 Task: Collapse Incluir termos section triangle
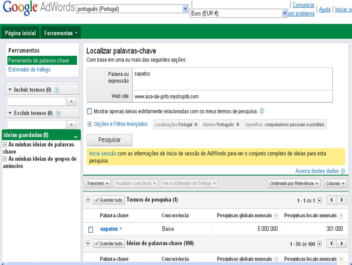click(x=10, y=89)
